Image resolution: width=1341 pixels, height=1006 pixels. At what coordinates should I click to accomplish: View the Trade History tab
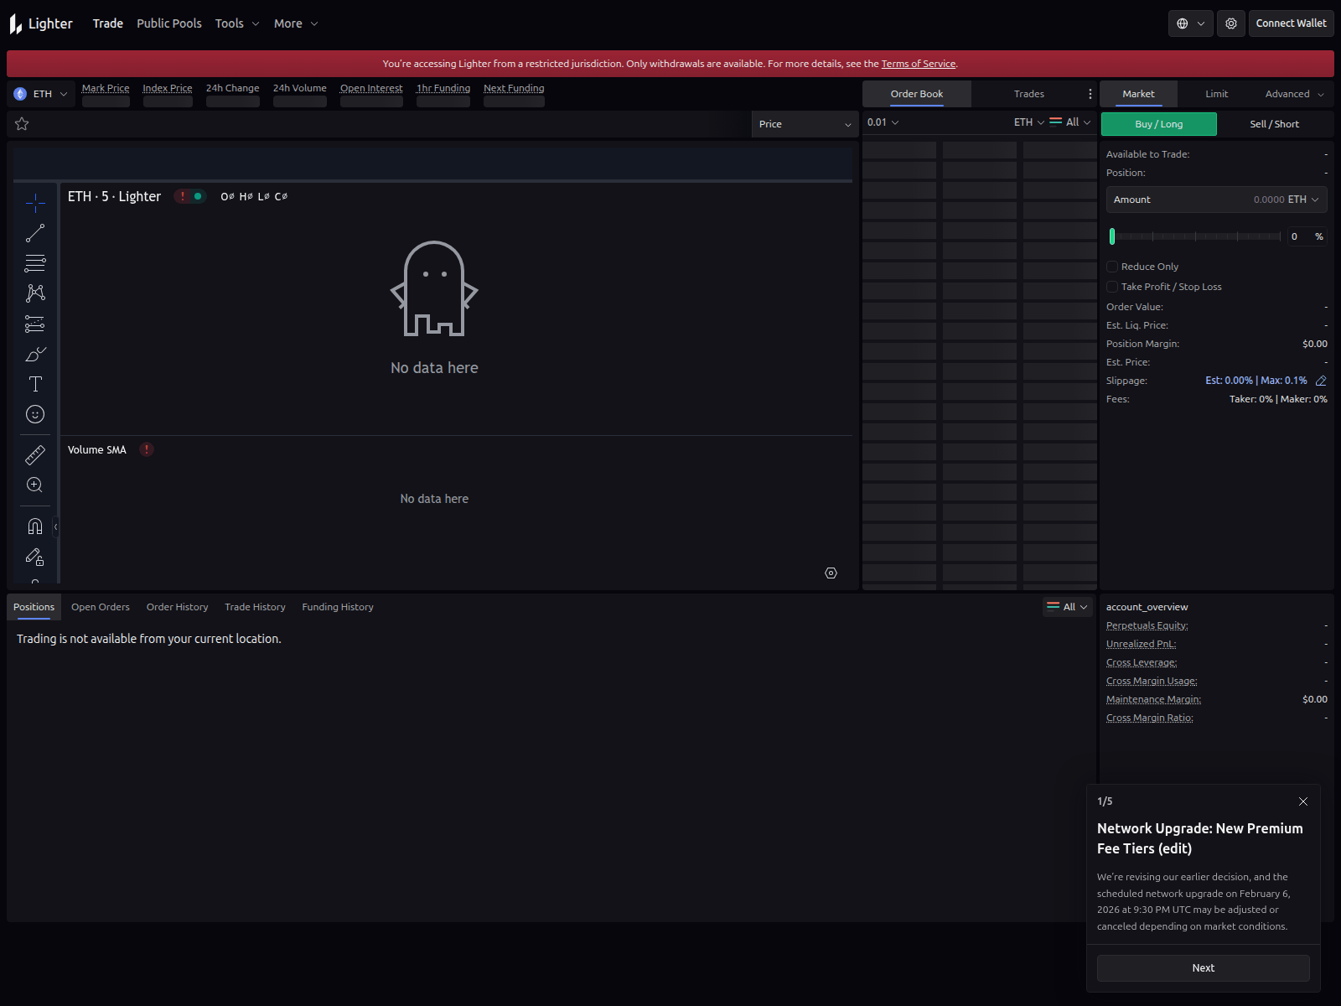click(x=255, y=607)
